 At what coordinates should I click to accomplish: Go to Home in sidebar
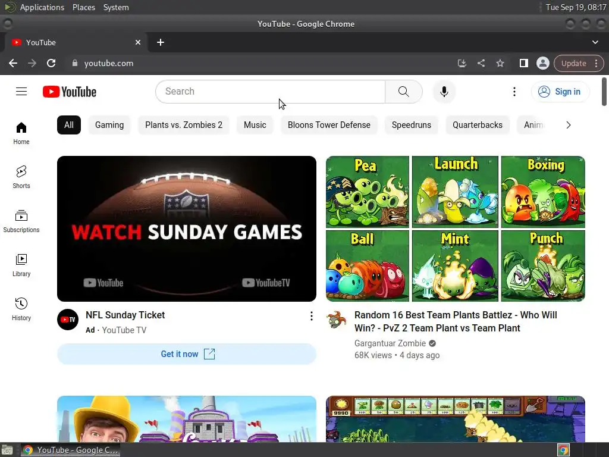click(21, 133)
